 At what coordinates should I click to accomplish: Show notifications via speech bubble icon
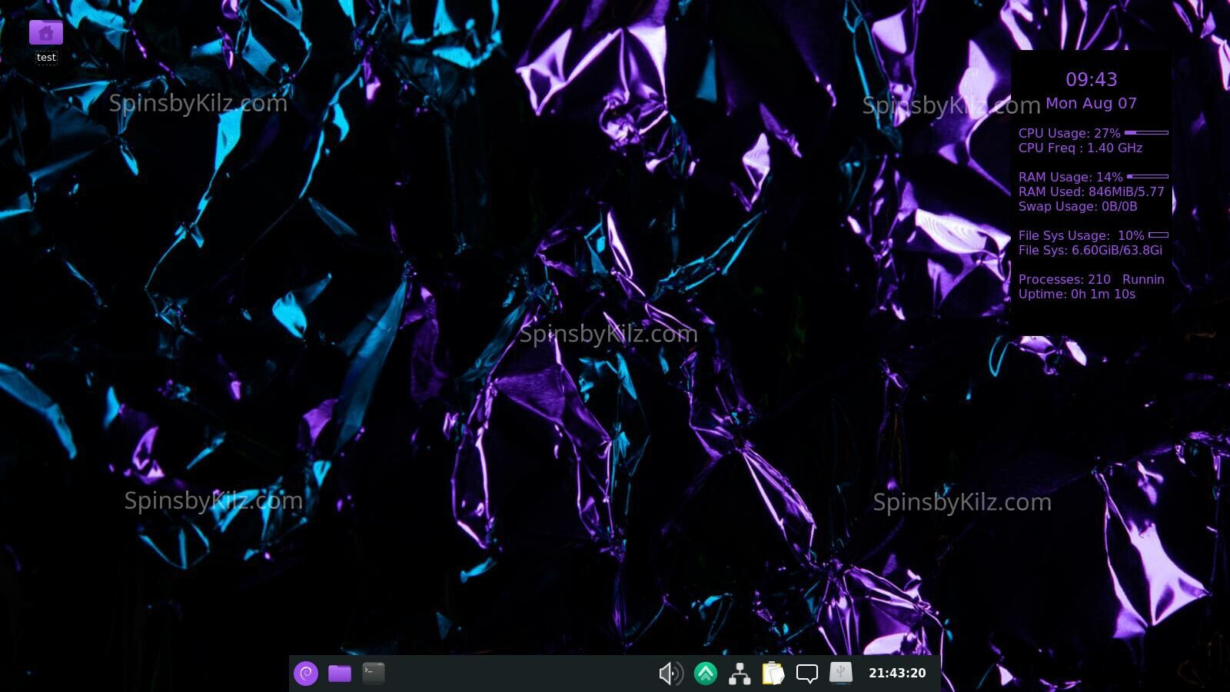807,674
